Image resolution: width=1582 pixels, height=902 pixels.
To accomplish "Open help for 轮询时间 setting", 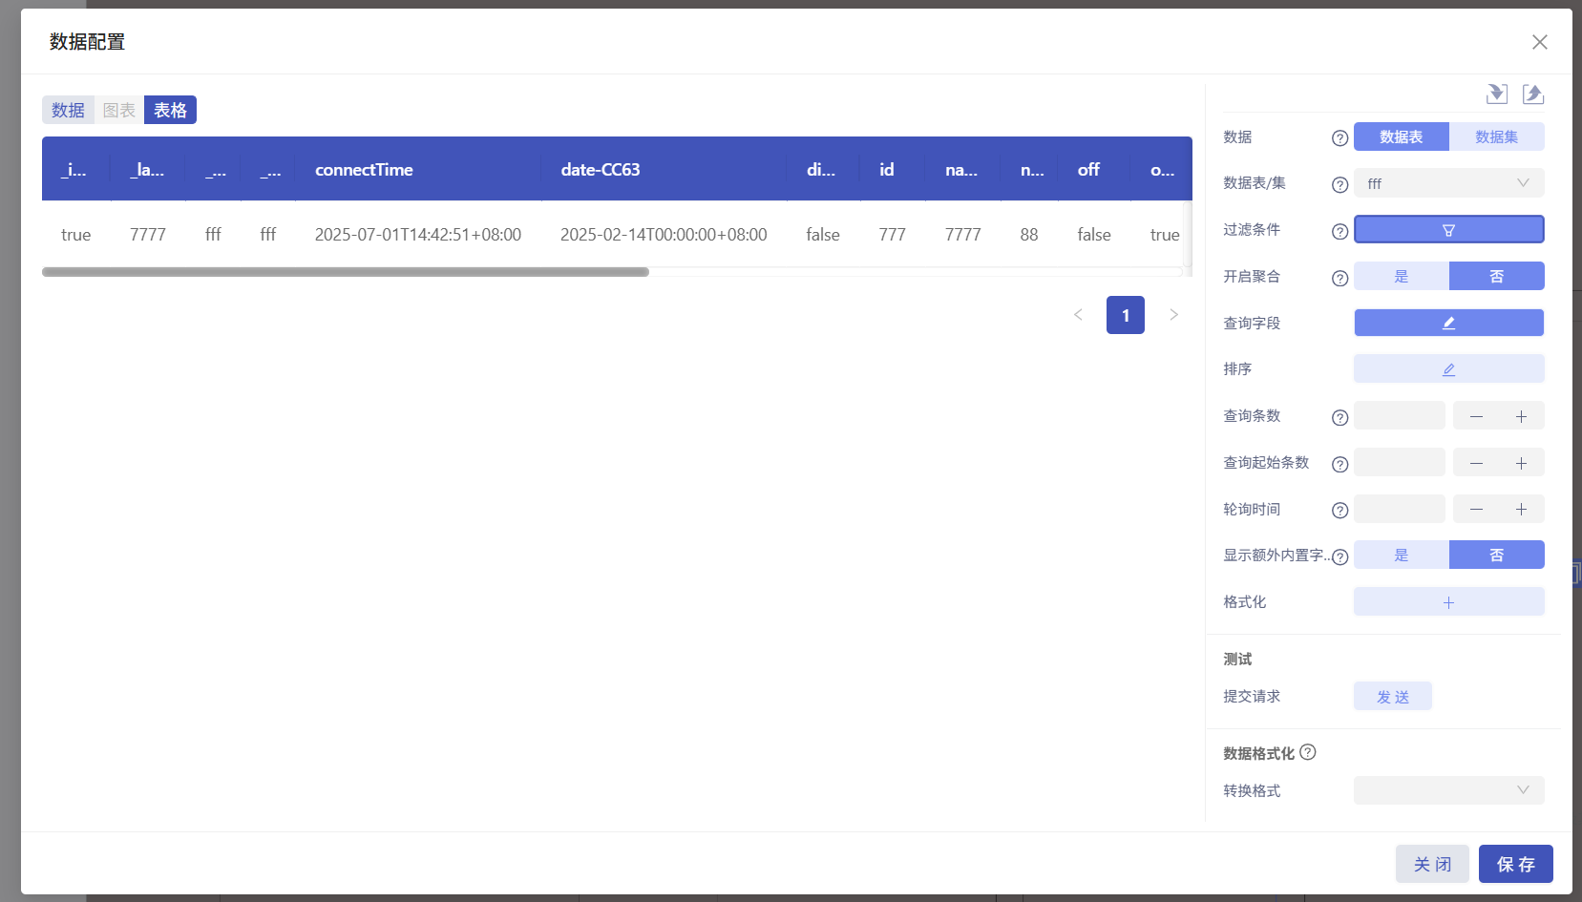I will pos(1339,511).
